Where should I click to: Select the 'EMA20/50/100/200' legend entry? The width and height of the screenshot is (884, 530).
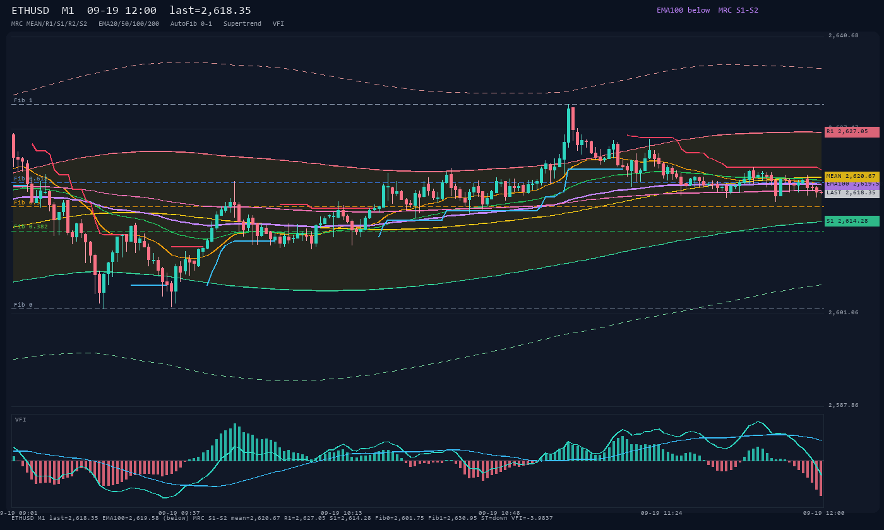pyautogui.click(x=129, y=23)
